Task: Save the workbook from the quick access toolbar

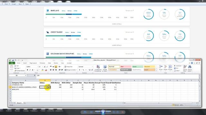Action: pos(13,60)
